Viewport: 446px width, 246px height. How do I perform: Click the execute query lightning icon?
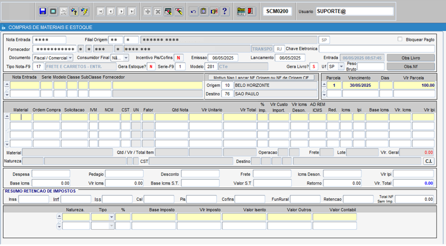pyautogui.click(x=85, y=11)
